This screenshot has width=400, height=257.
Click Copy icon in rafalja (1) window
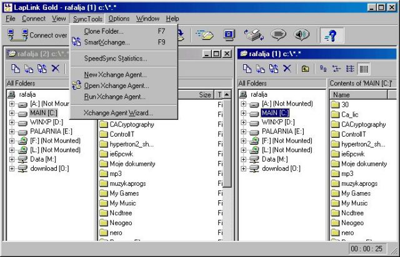pyautogui.click(x=247, y=69)
